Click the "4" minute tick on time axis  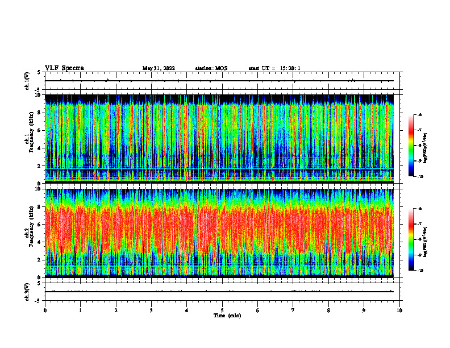(x=187, y=310)
